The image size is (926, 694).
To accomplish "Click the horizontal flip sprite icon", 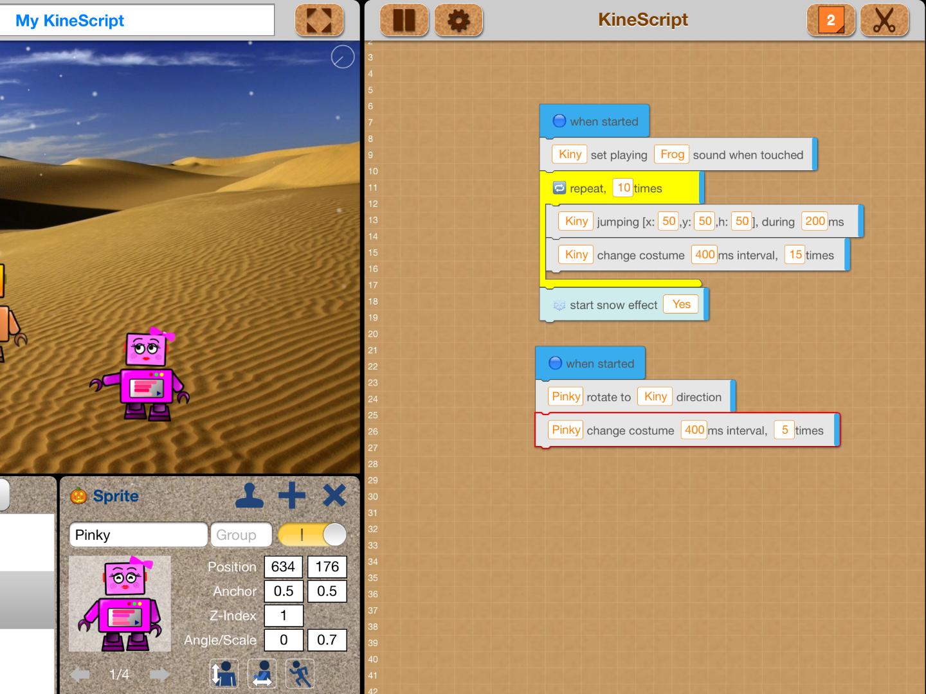I will 262,674.
